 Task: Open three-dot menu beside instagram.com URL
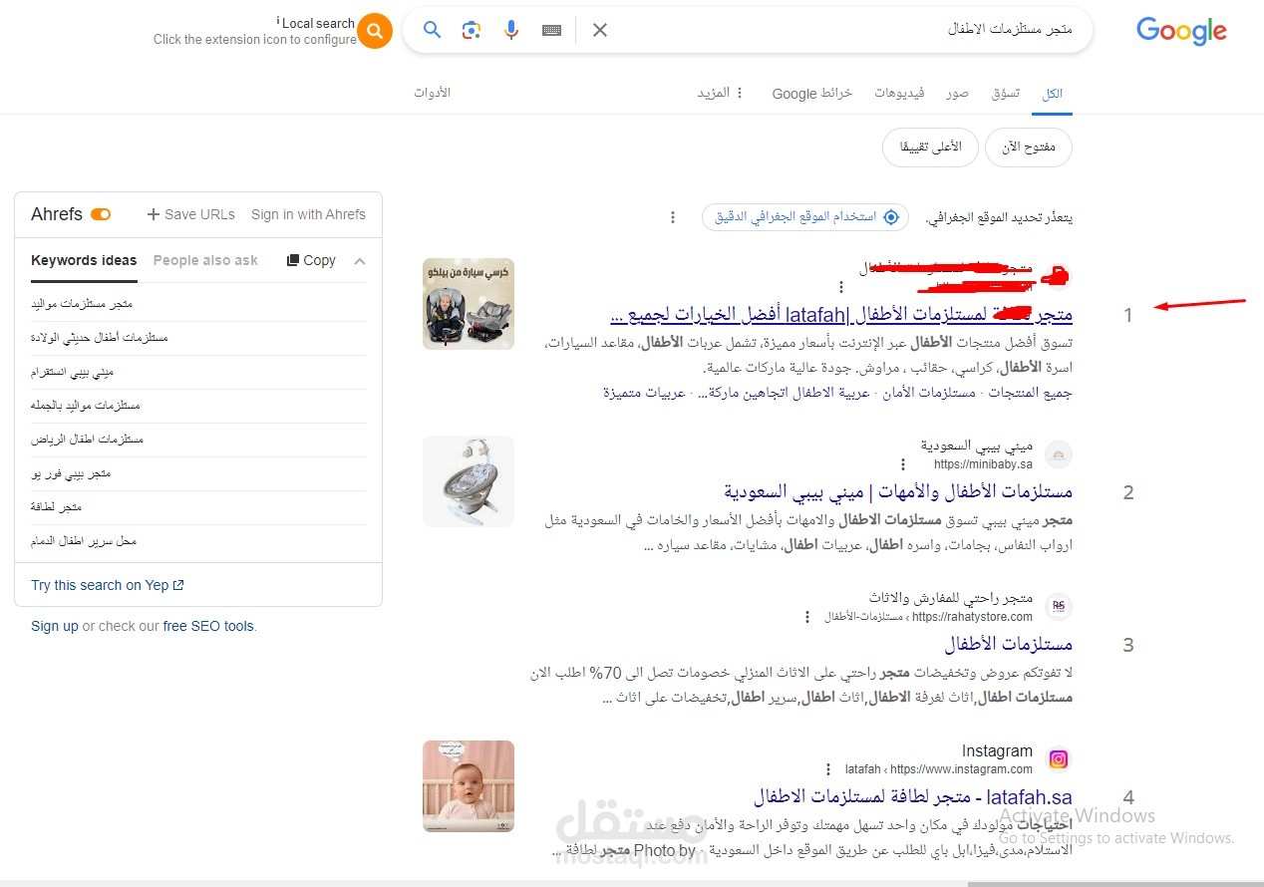coord(827,769)
